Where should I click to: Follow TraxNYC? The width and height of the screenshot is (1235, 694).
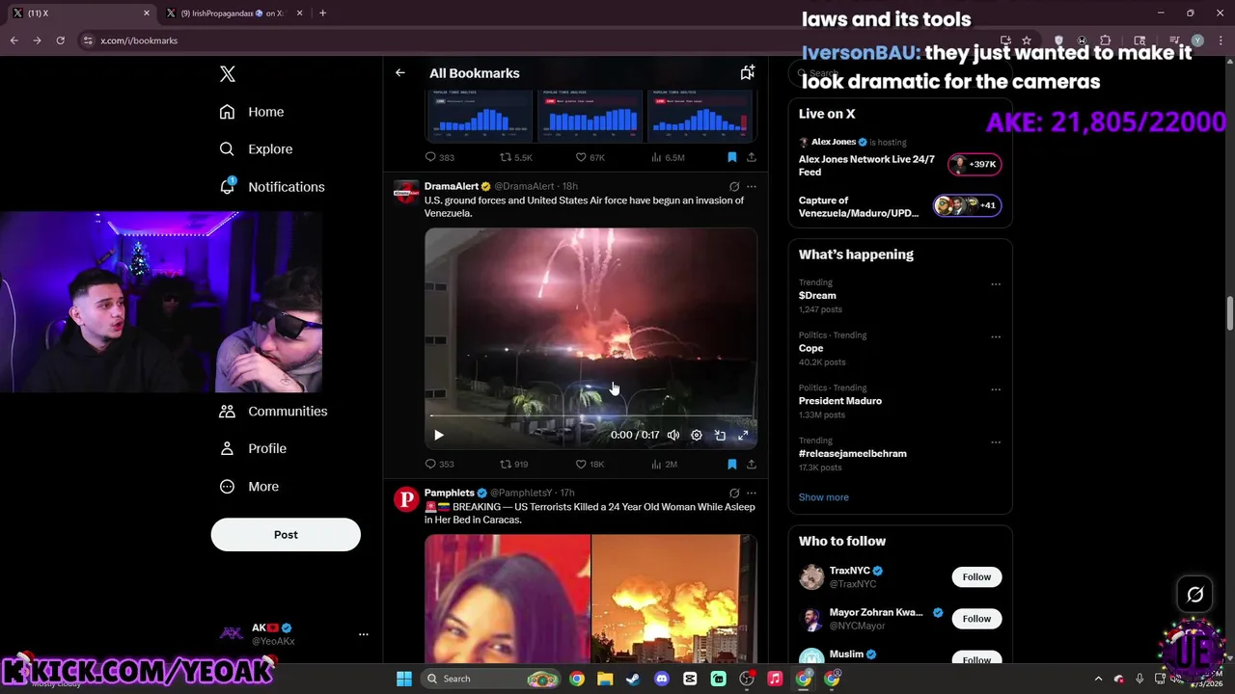[x=976, y=577]
